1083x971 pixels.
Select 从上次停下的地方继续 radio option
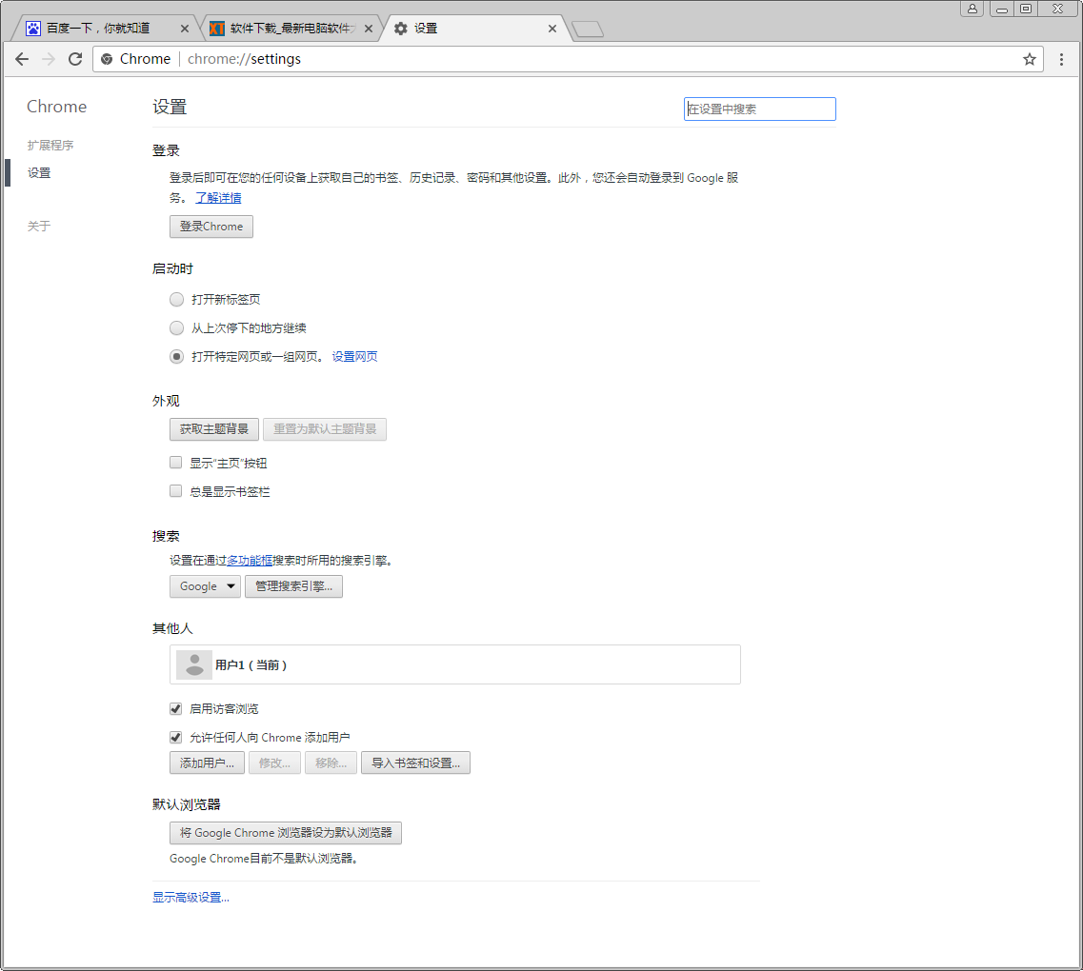pos(177,327)
